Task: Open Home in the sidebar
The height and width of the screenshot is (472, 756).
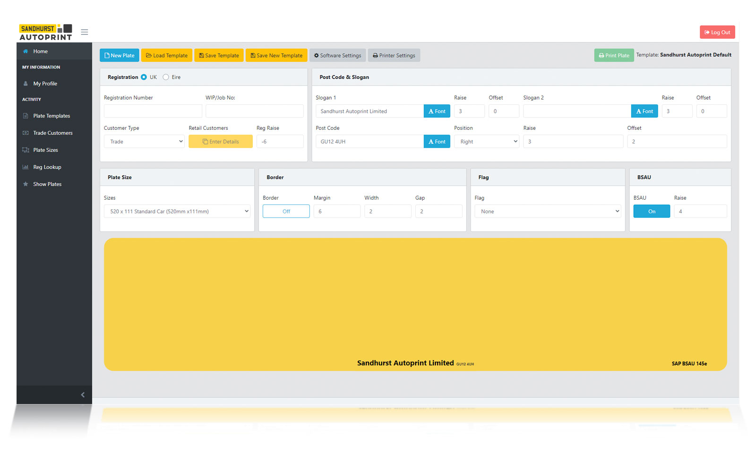Action: tap(54, 51)
